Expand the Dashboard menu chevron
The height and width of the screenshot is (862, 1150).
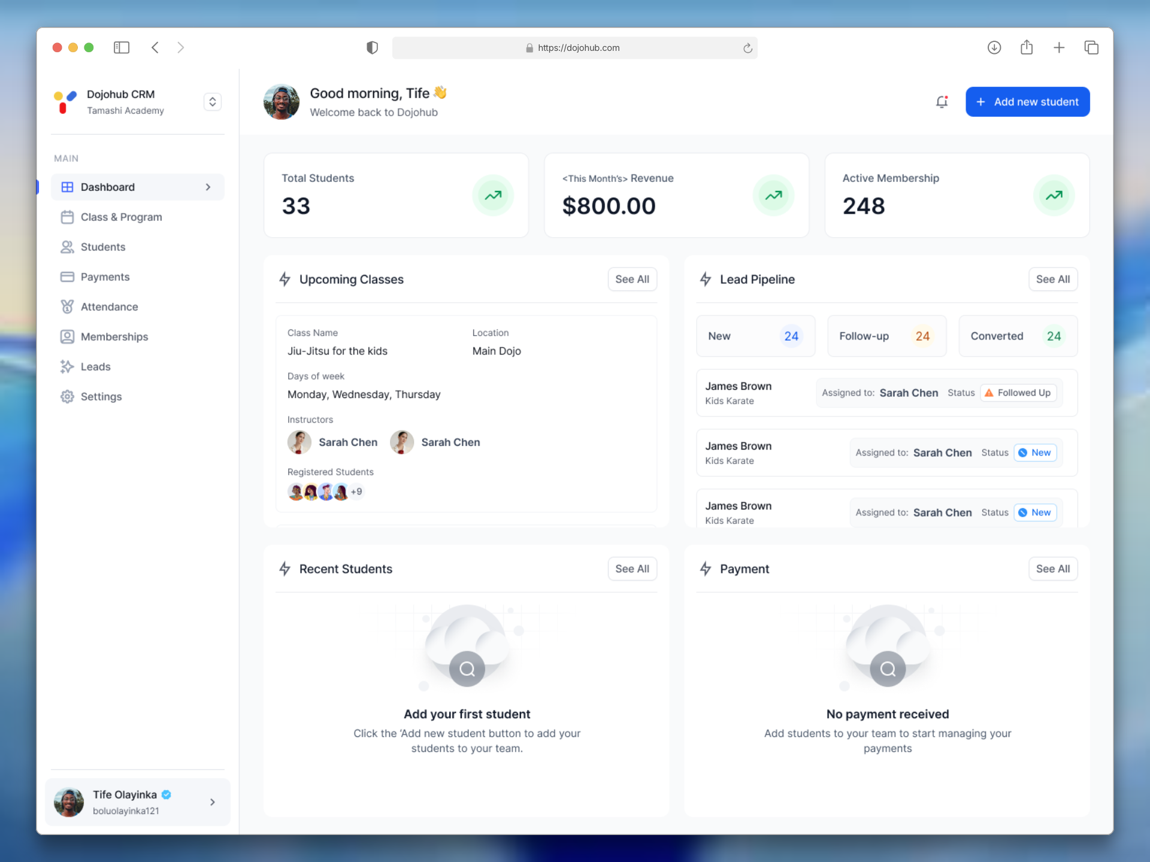[x=208, y=187]
